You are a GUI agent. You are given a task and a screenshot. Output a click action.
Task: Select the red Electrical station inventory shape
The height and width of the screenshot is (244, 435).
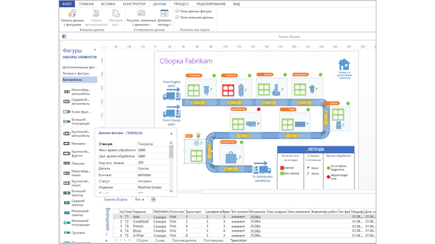pyautogui.click(x=228, y=90)
